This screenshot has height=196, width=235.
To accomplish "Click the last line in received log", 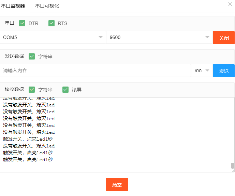I will [28, 159].
